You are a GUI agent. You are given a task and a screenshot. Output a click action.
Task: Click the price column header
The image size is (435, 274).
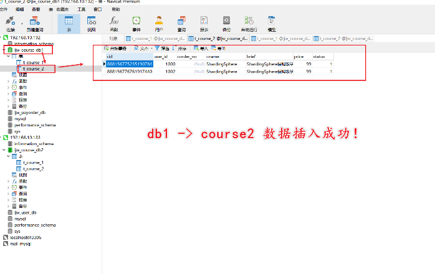coord(303,57)
